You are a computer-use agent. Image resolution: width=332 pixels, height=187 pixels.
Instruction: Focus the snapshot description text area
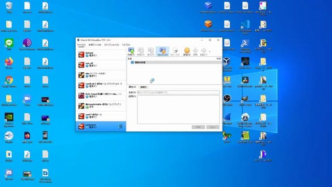pyautogui.click(x=178, y=110)
